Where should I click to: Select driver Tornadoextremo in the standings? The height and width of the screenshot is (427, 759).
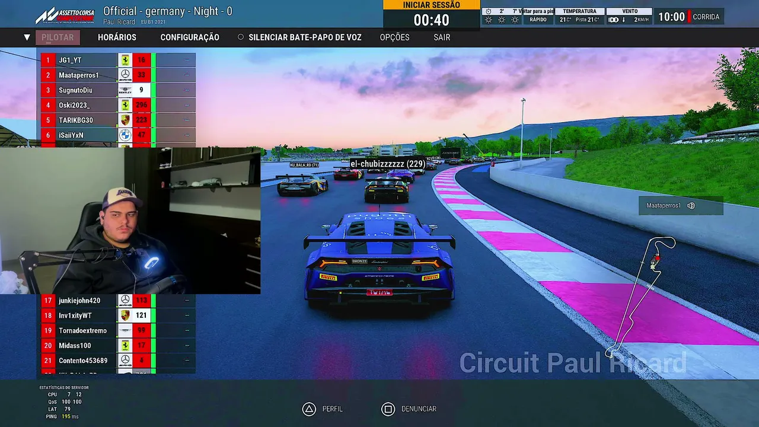[x=118, y=330]
